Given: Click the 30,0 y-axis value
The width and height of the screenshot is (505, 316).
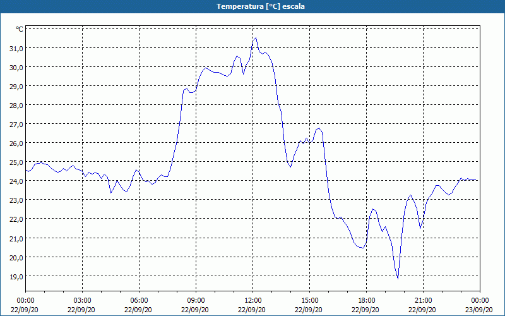Looking at the screenshot, I should click(x=16, y=68).
